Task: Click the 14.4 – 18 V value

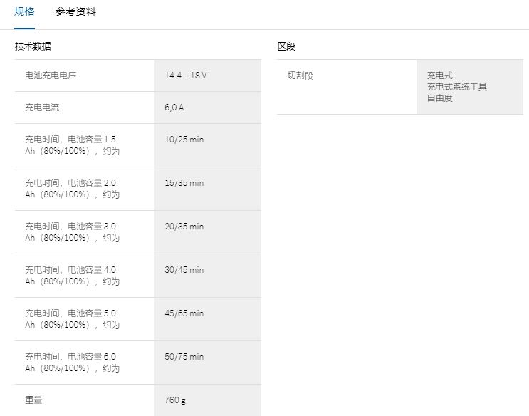Action: point(185,76)
